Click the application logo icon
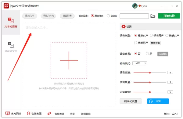 [6, 6]
